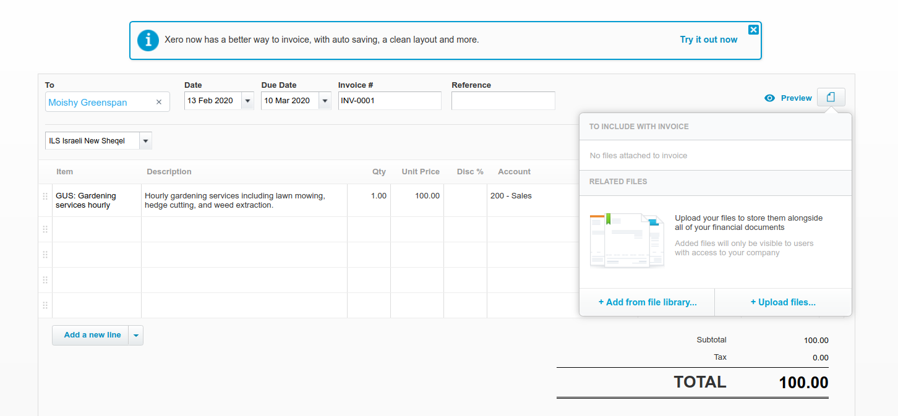This screenshot has width=898, height=416.
Task: Clear the Moishy Greenspan contact
Action: [159, 102]
